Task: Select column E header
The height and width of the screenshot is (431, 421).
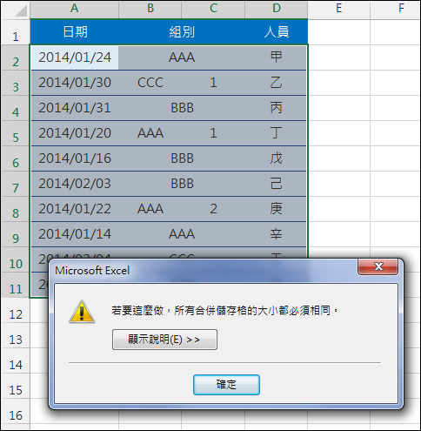Action: pyautogui.click(x=339, y=9)
